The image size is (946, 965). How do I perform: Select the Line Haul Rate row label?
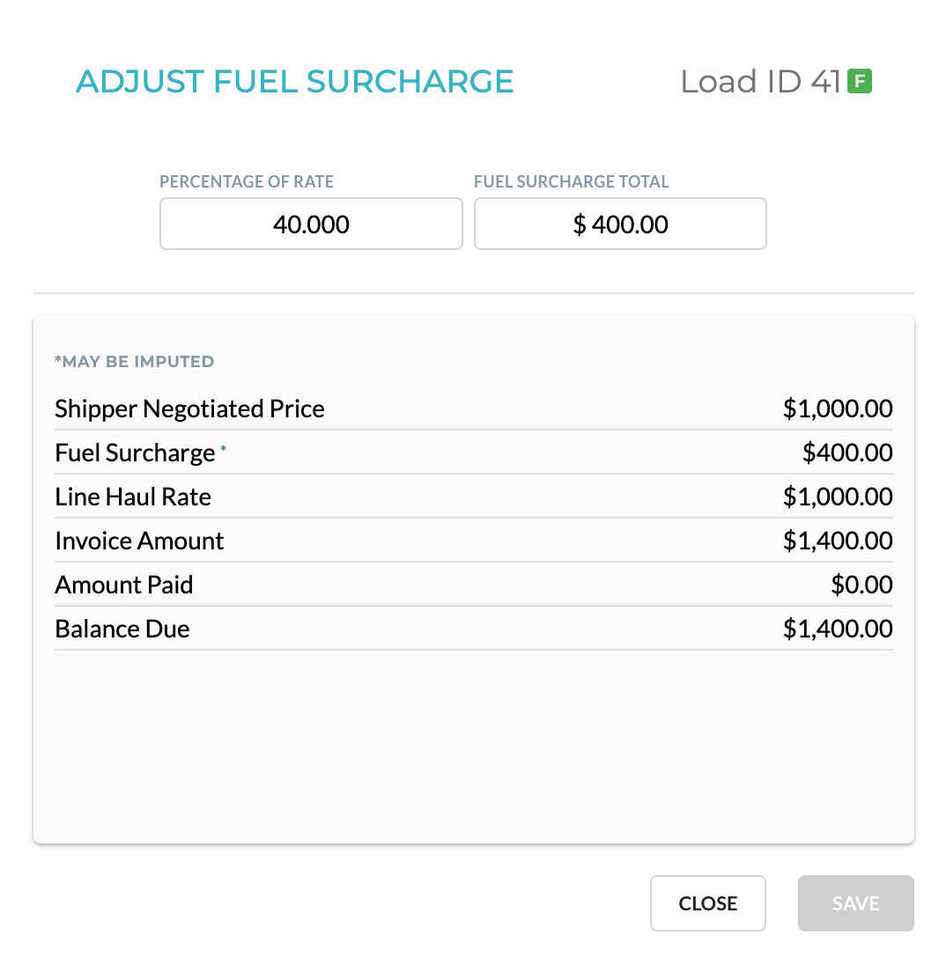coord(133,497)
